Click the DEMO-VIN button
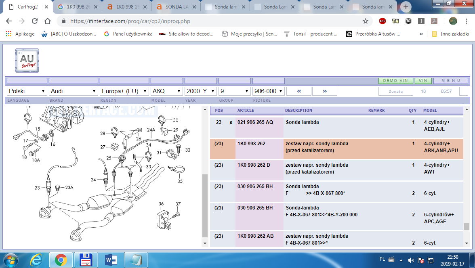Screen dimensions: 475x268 pyautogui.click(x=396, y=81)
